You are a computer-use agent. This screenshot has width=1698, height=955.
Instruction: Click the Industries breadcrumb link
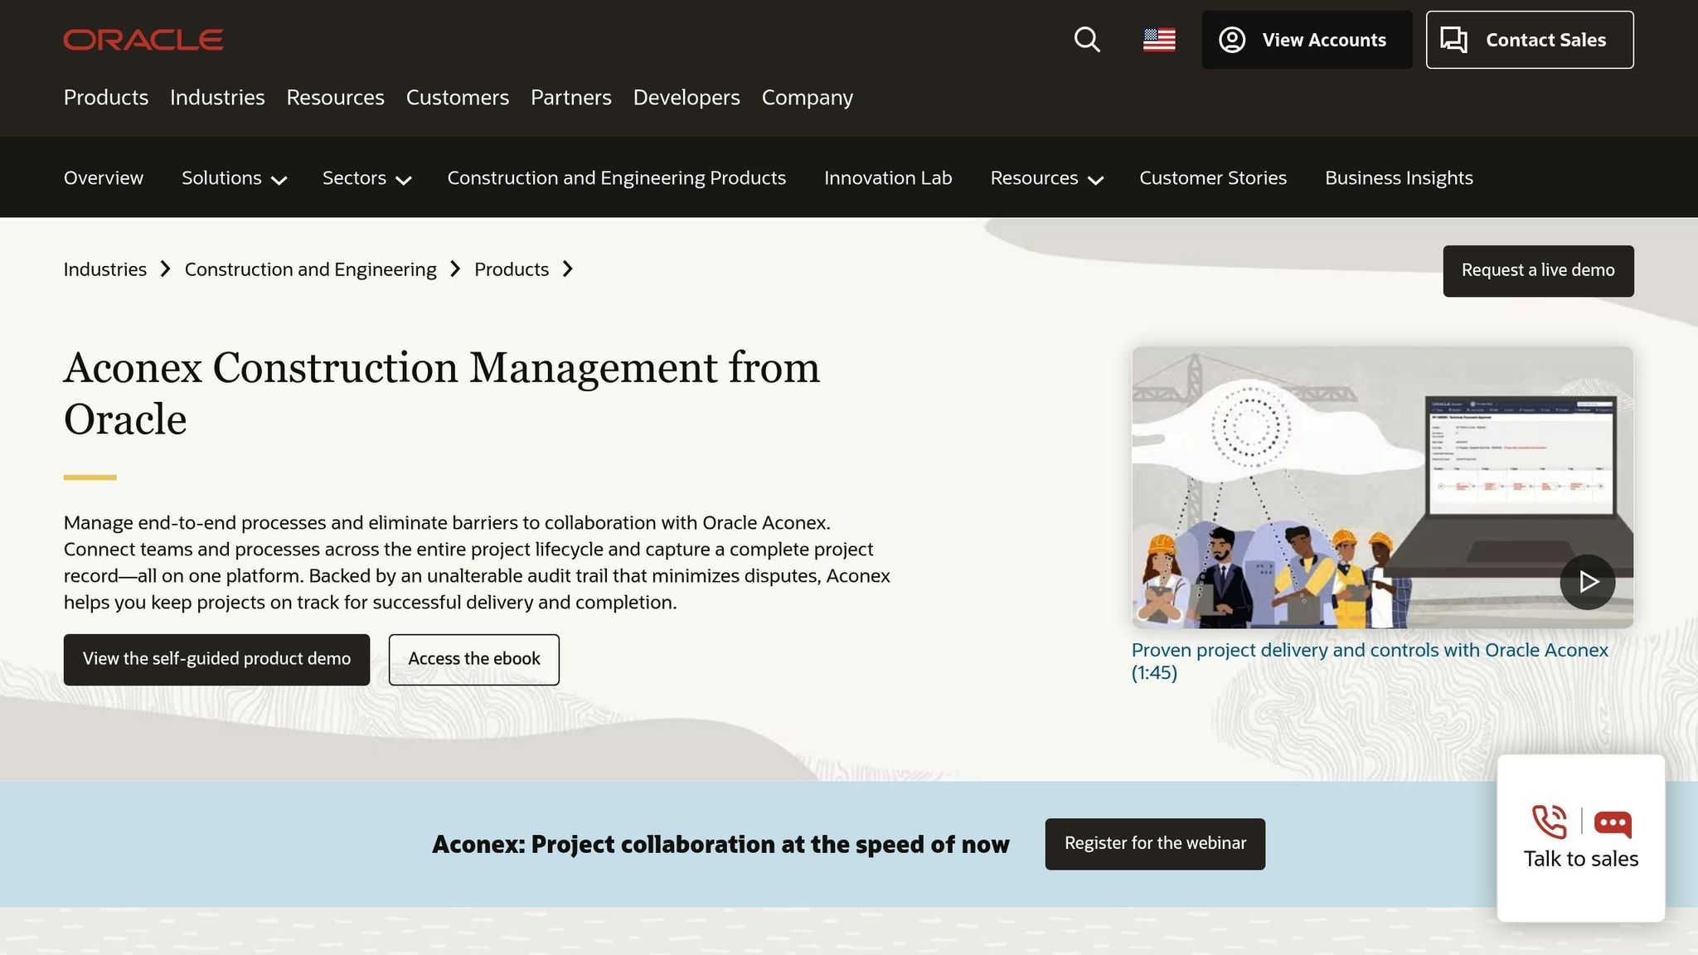tap(105, 269)
